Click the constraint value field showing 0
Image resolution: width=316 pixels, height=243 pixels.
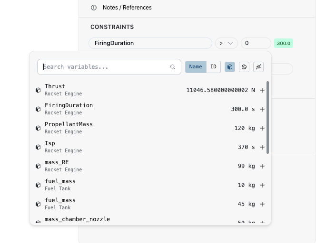tap(256, 43)
